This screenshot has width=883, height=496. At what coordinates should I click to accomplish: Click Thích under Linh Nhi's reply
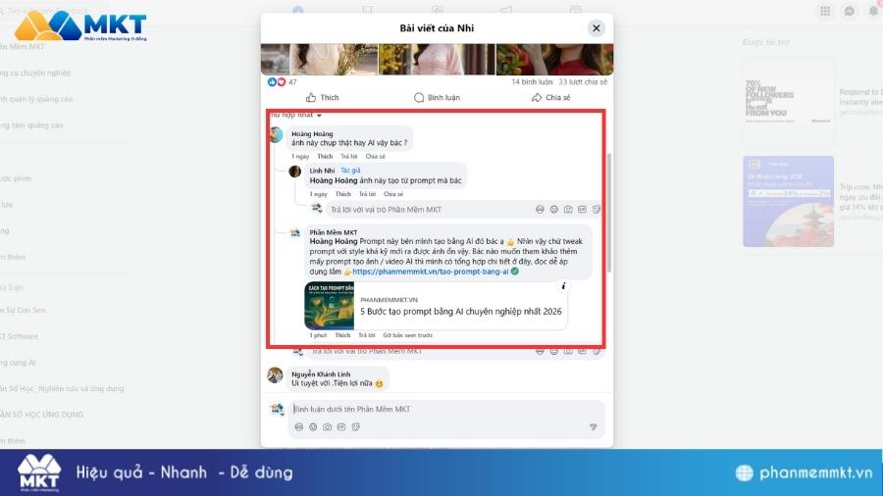(343, 194)
